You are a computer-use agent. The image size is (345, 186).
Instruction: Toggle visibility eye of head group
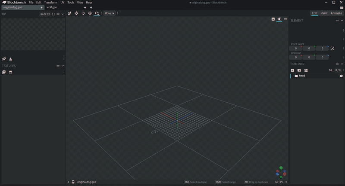coord(341,76)
